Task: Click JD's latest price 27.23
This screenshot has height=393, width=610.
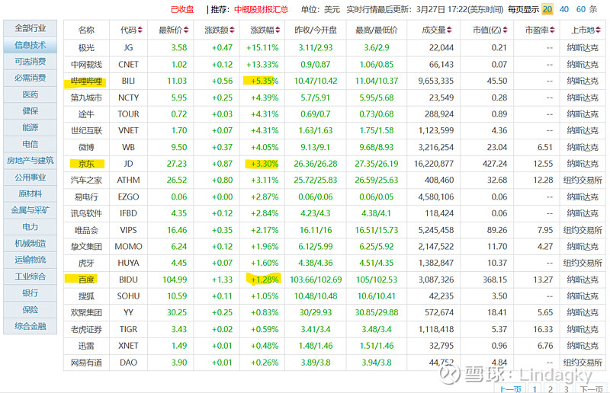Action: coord(177,164)
